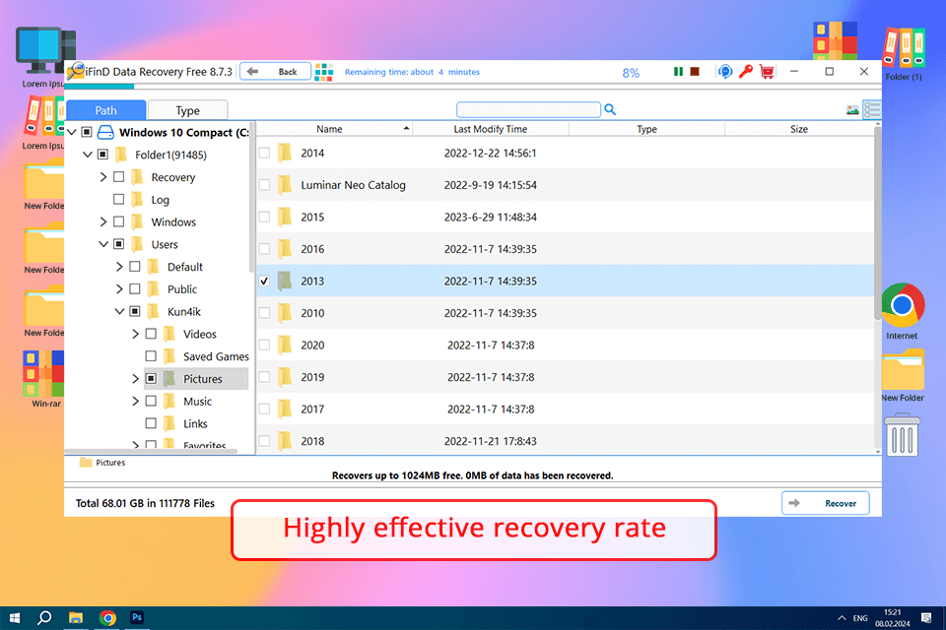The width and height of the screenshot is (946, 630).
Task: Click the Windows 10 Compact drive icon
Action: tap(105, 132)
